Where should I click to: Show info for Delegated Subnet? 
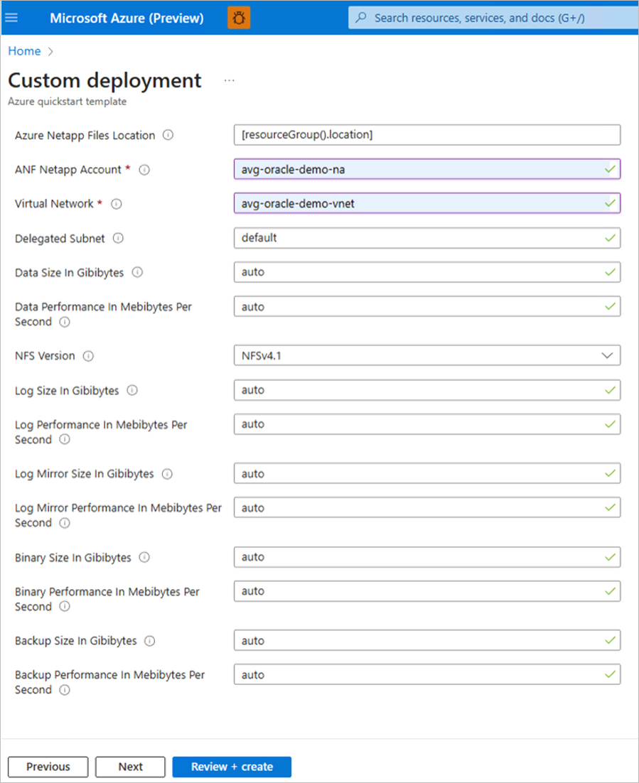pos(119,238)
